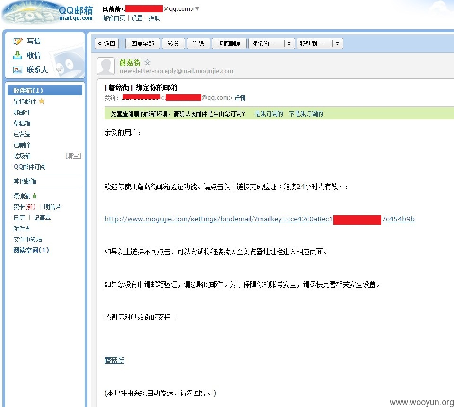Click the 删除 button

[198, 43]
